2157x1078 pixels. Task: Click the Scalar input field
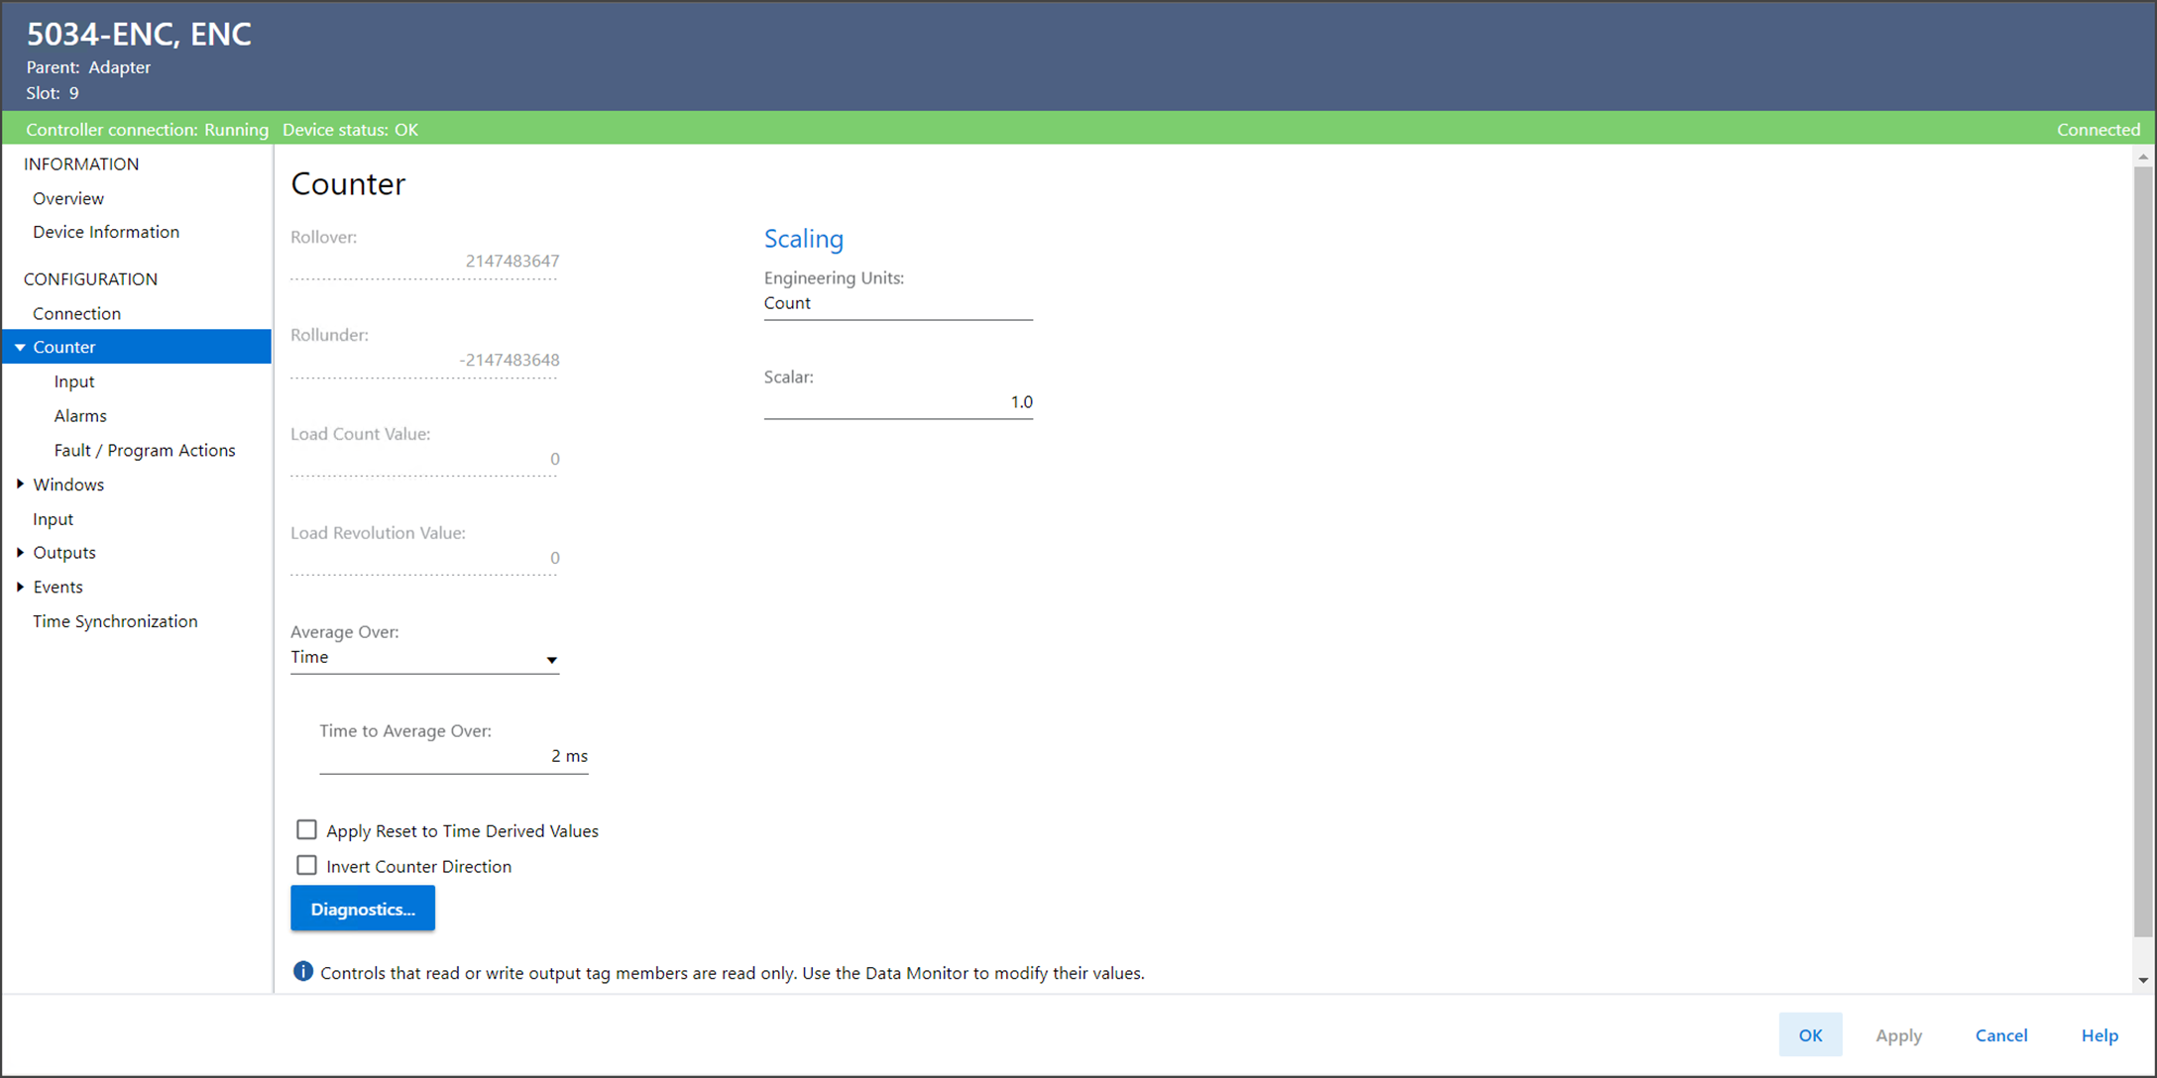[897, 402]
